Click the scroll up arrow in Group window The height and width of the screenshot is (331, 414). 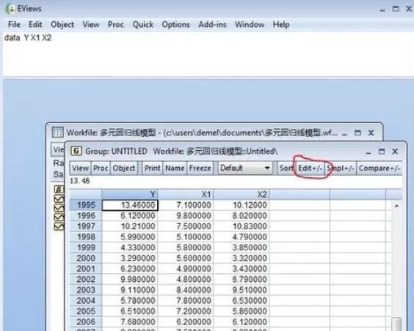click(x=396, y=206)
